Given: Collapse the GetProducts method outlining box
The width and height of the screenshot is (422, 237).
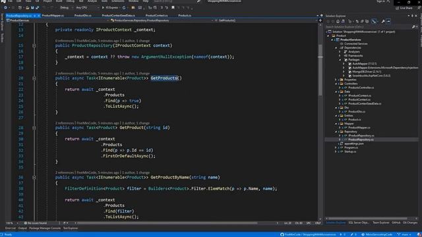Looking at the screenshot, I should 34,78.
